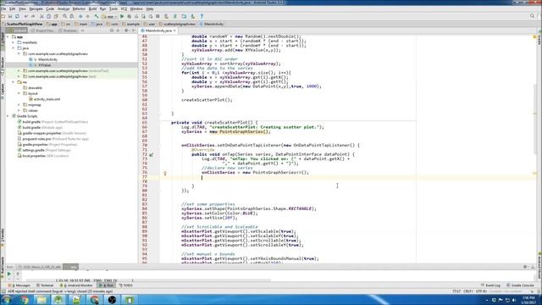Collapse the layout folder

click(x=19, y=93)
